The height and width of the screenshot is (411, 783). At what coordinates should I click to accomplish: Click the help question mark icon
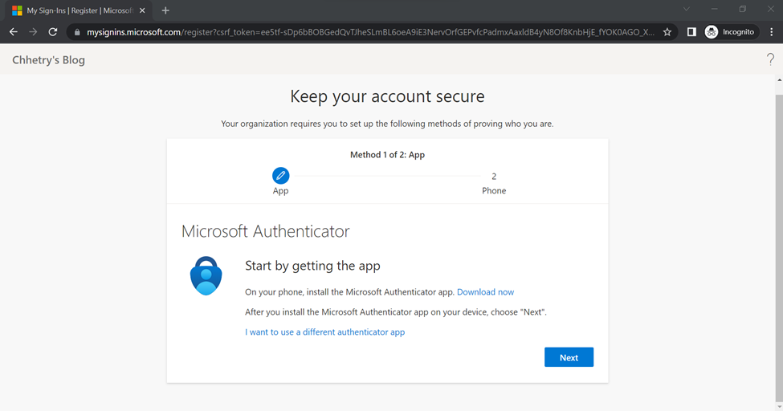[x=770, y=59]
